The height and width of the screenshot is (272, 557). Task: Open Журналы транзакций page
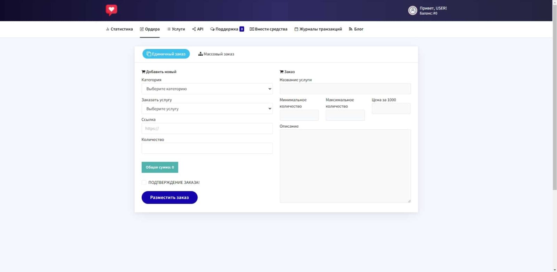coord(318,29)
